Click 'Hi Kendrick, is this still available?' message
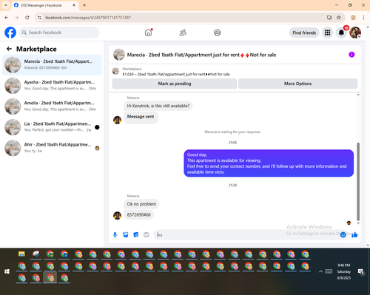This screenshot has height=295, width=370. (x=158, y=106)
